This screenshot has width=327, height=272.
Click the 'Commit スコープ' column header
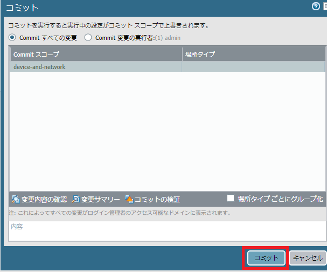coord(96,55)
